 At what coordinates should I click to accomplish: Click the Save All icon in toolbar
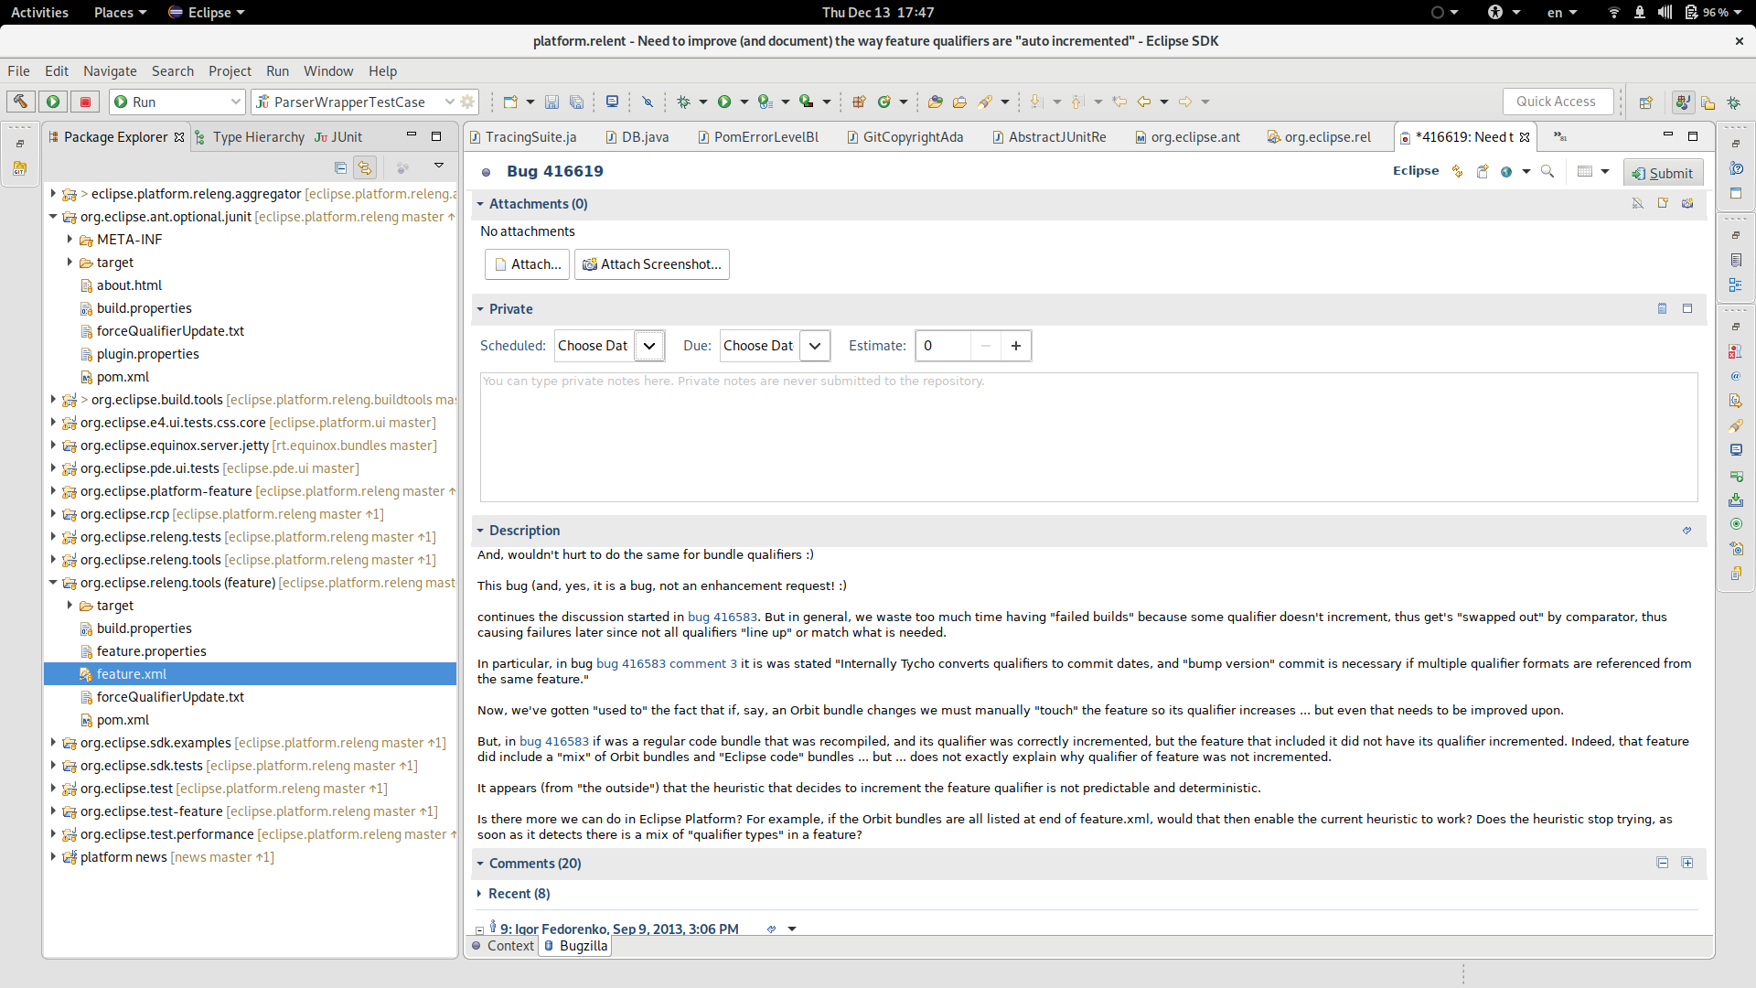576,102
